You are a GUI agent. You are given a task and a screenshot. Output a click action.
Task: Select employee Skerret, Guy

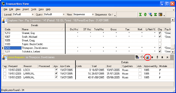pyautogui.click(x=29, y=33)
